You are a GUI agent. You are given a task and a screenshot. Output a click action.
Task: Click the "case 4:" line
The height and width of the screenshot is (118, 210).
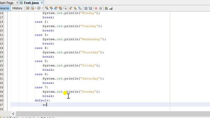coord(41,48)
